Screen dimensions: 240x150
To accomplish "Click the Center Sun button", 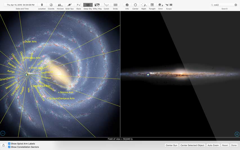I will click(x=171, y=145).
